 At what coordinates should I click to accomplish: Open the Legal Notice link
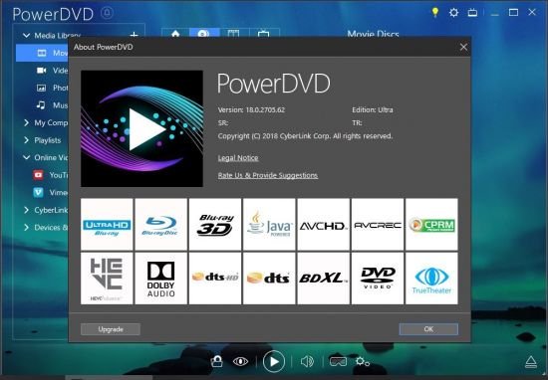238,158
